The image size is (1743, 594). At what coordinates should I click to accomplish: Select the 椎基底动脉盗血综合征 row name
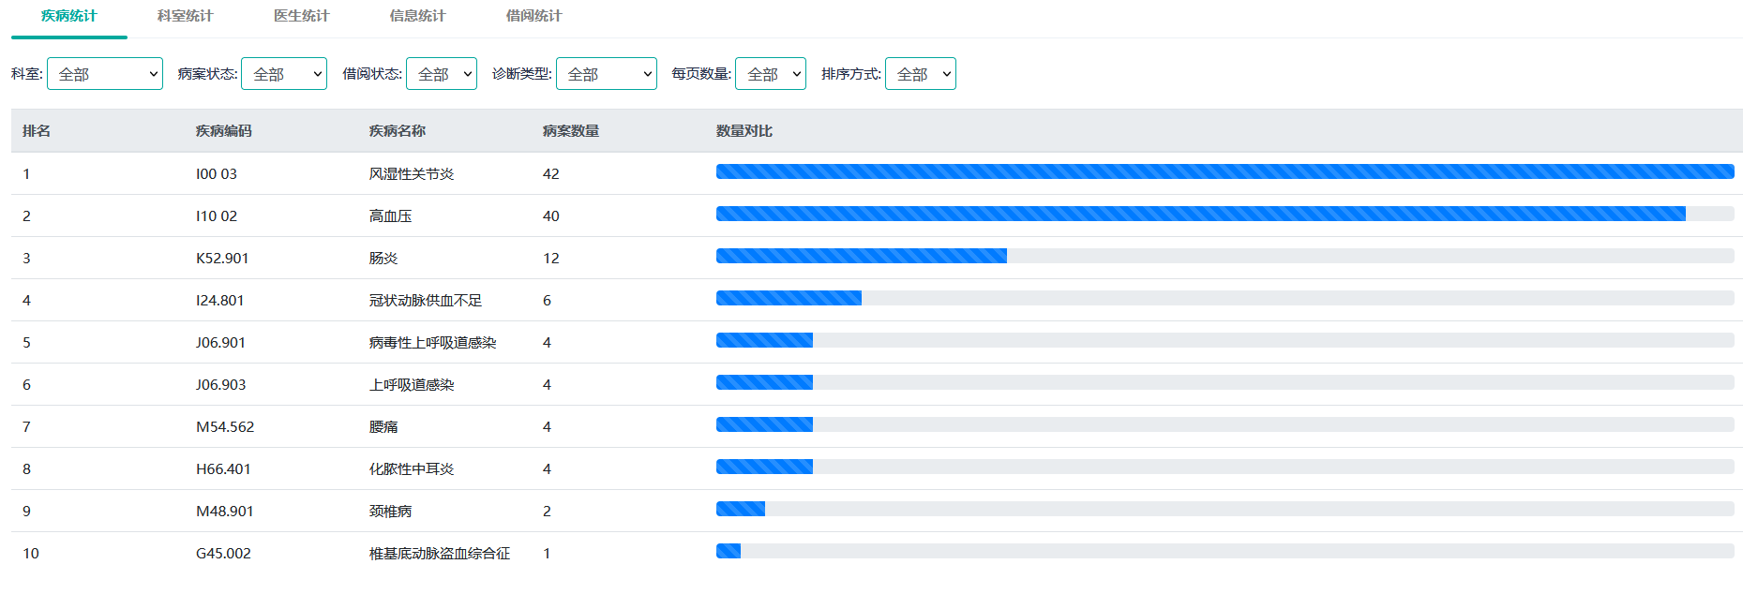[439, 554]
